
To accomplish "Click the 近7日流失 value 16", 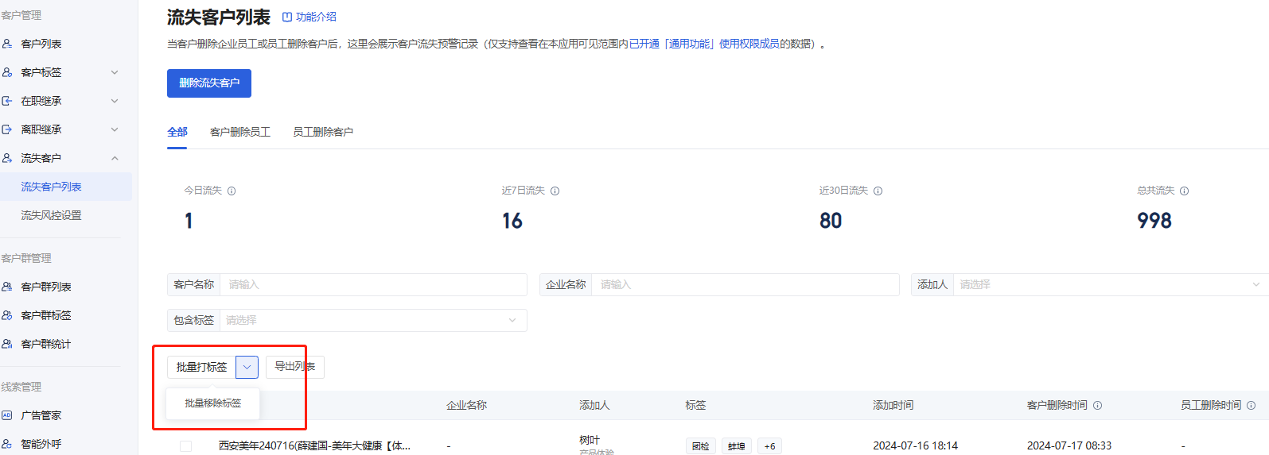I will tap(512, 221).
